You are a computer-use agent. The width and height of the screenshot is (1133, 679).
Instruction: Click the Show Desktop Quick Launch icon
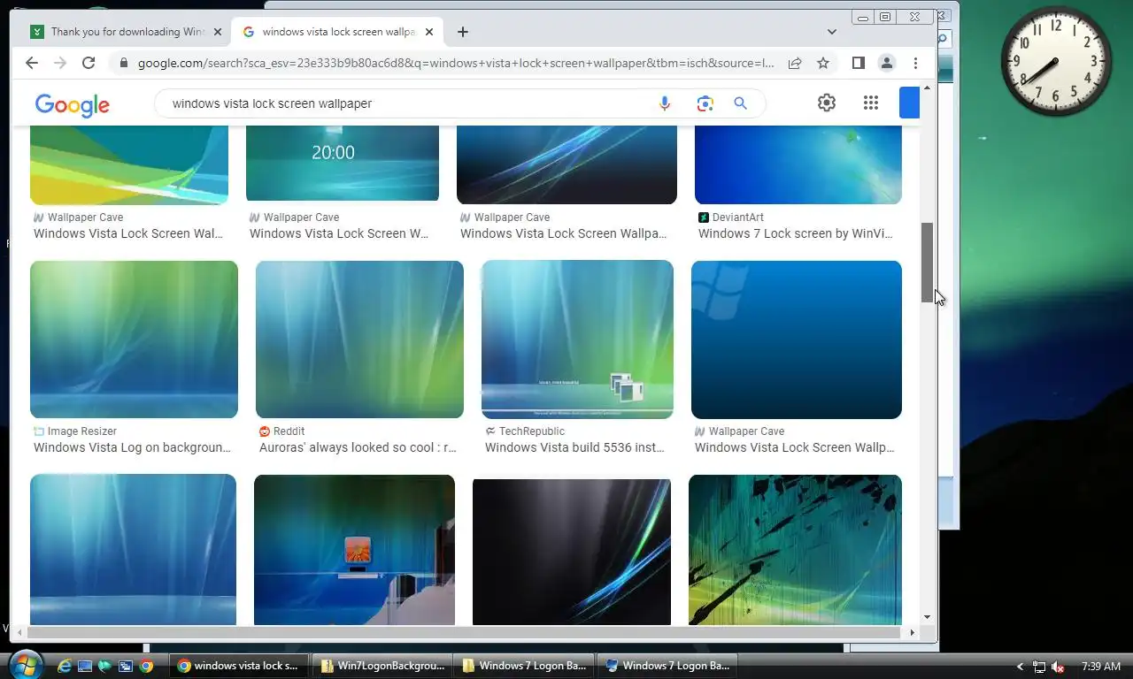click(x=85, y=666)
